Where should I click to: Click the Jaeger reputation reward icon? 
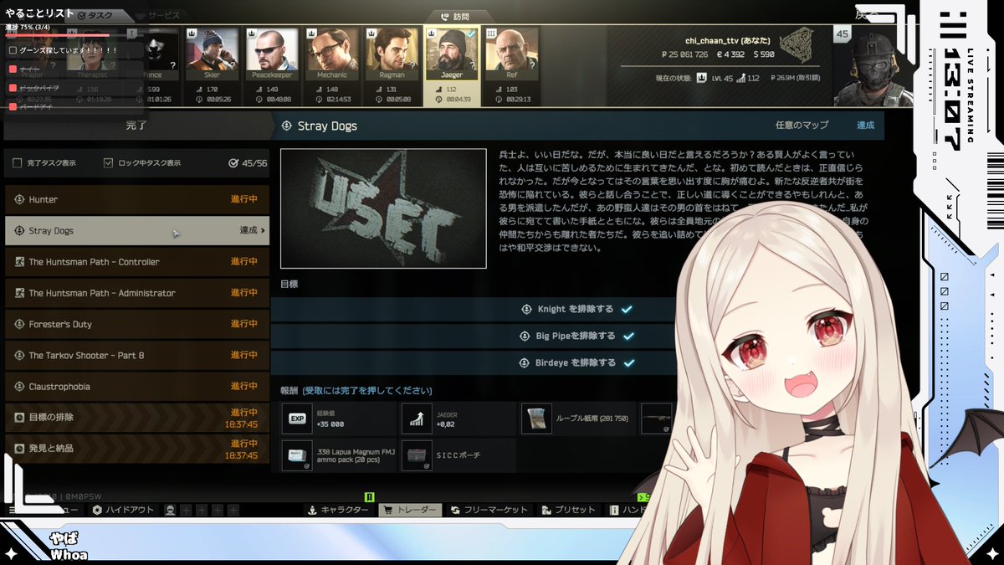pos(417,419)
